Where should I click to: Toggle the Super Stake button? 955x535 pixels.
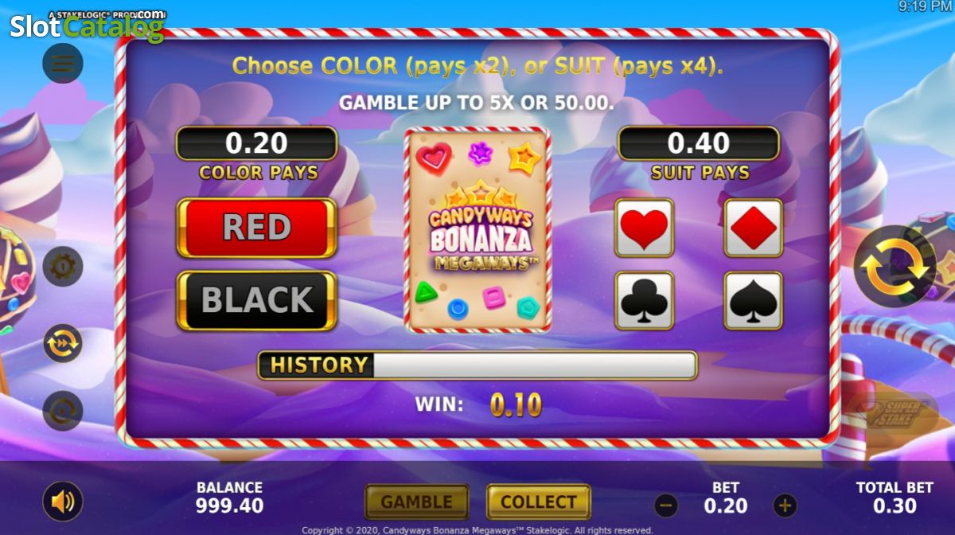[x=895, y=411]
